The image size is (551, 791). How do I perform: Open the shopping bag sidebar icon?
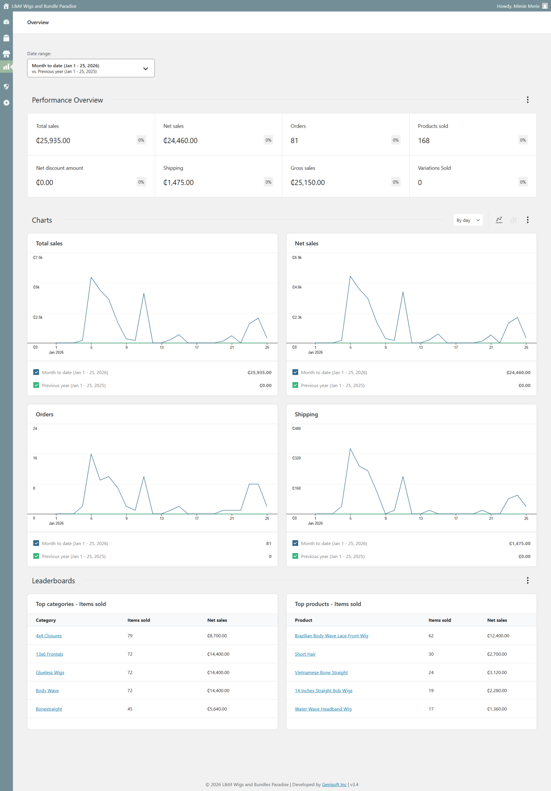tap(6, 38)
